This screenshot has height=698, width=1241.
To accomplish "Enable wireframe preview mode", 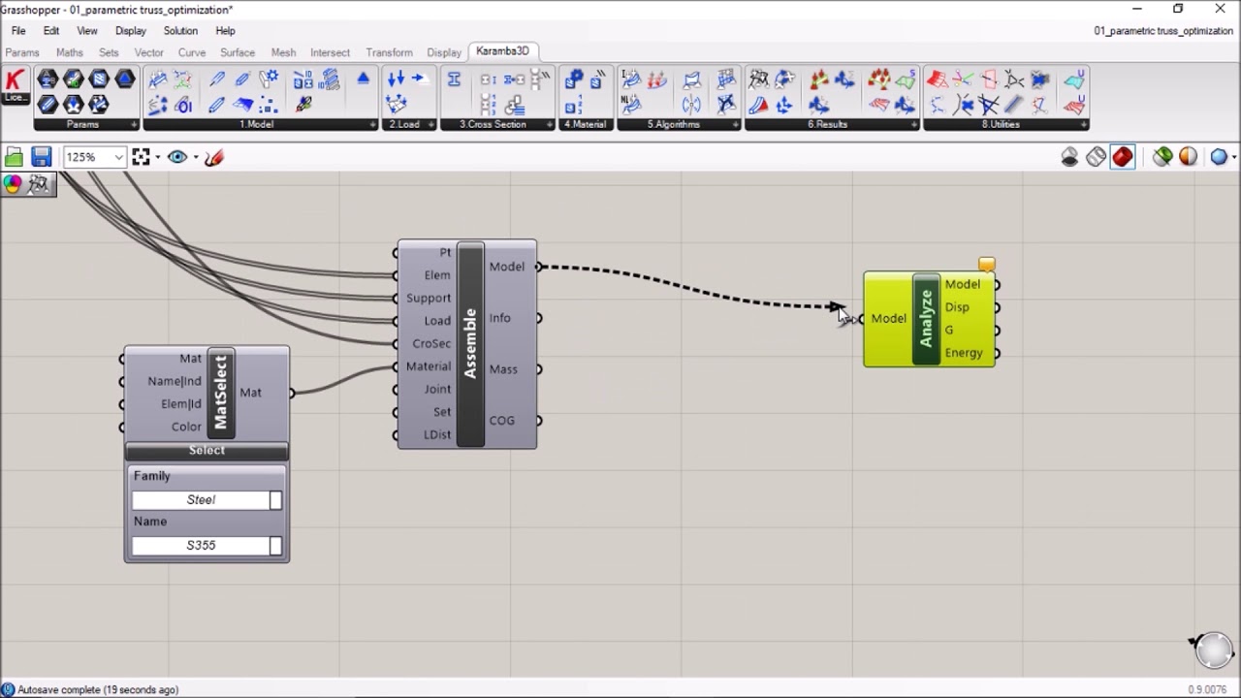I will click(1096, 157).
